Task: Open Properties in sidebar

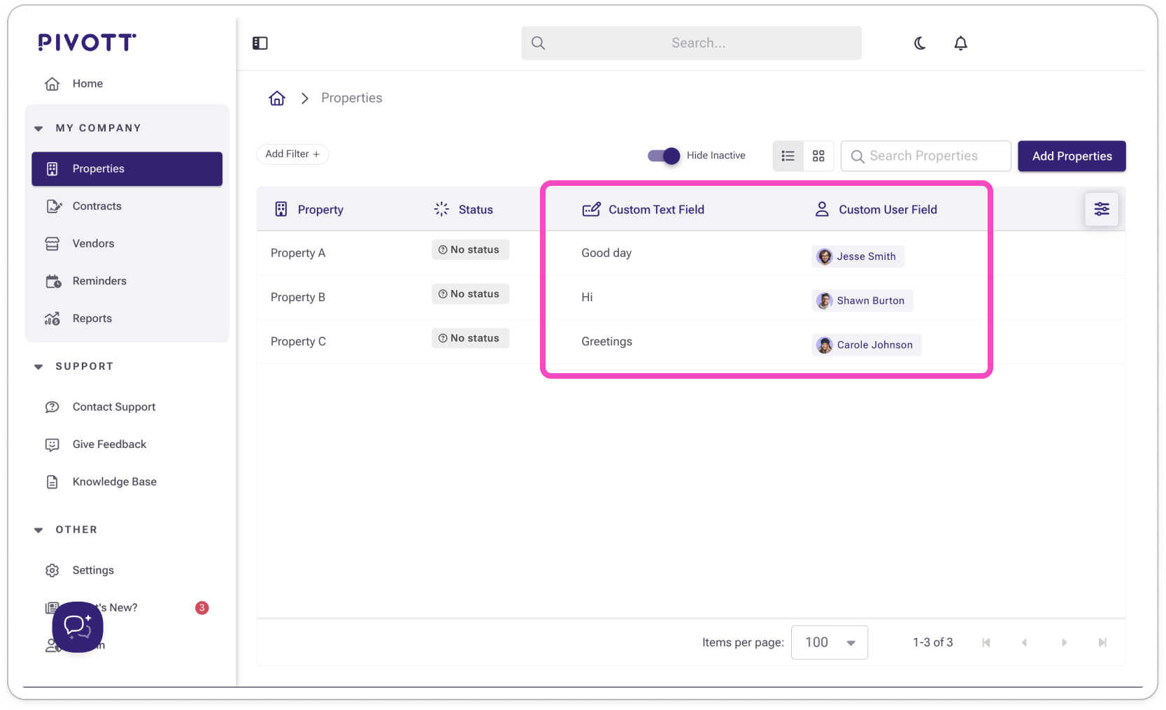Action: pos(127,169)
